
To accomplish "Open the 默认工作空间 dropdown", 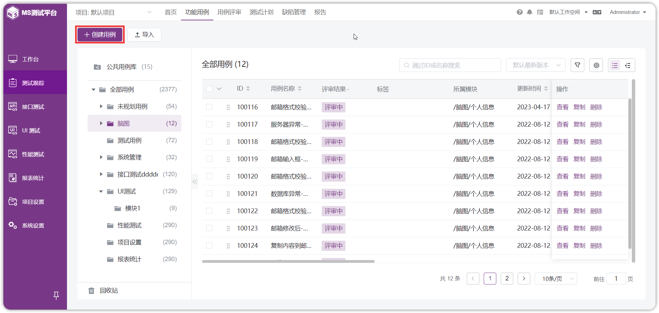I will point(568,12).
